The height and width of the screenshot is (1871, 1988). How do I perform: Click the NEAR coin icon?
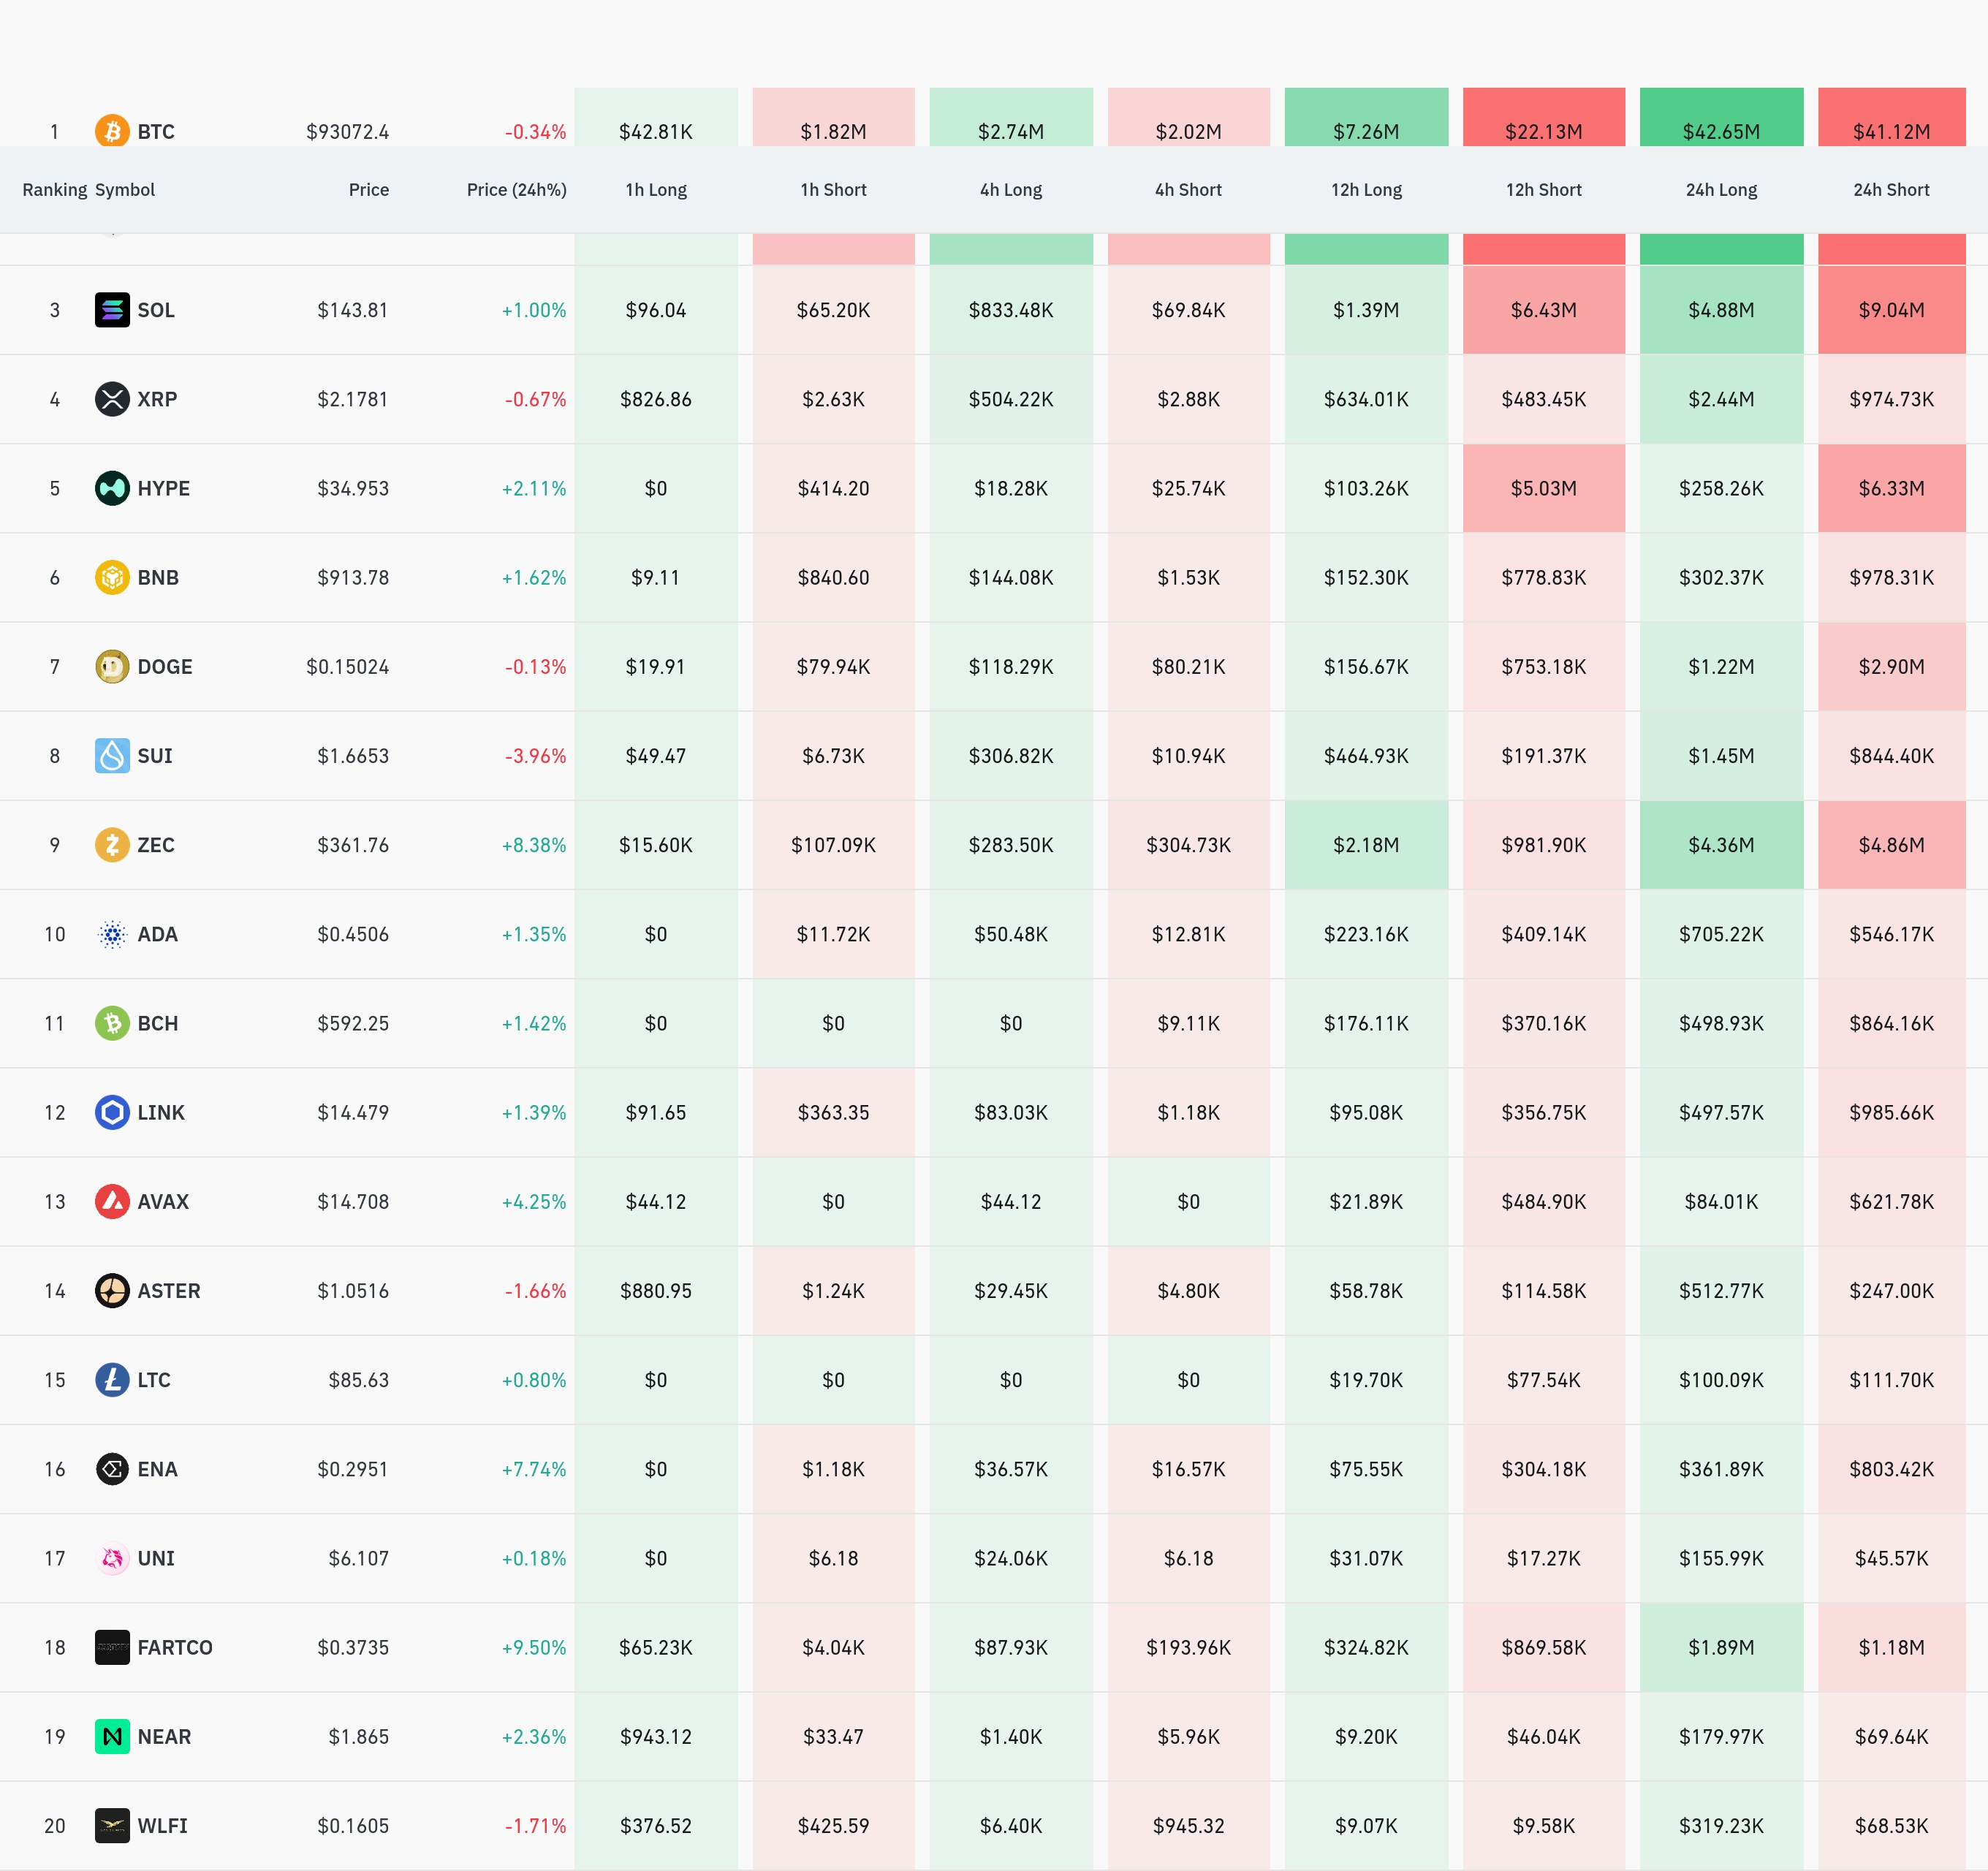click(x=112, y=1736)
